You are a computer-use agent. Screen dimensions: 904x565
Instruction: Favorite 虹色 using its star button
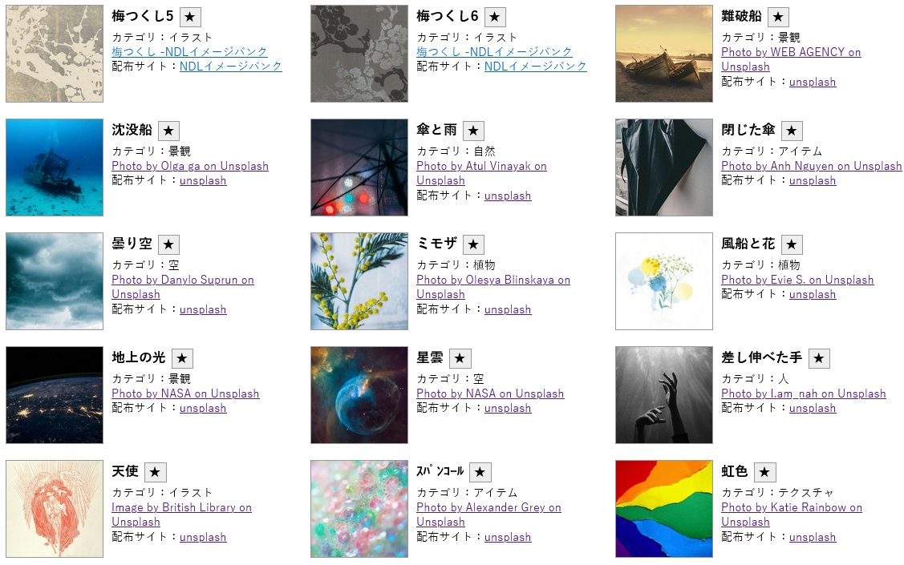click(764, 472)
